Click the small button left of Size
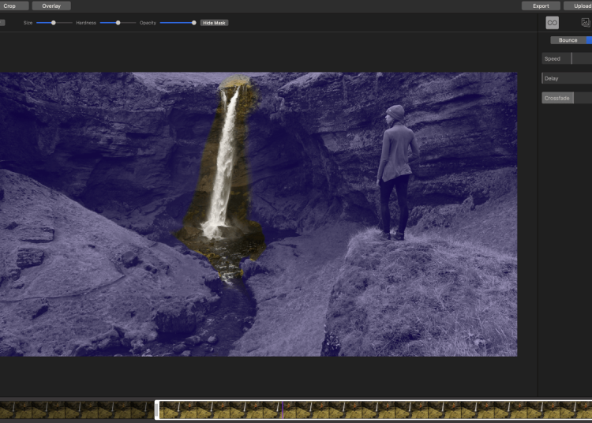592x423 pixels. tap(2, 23)
